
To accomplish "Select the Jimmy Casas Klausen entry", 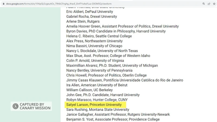I will [125, 80].
